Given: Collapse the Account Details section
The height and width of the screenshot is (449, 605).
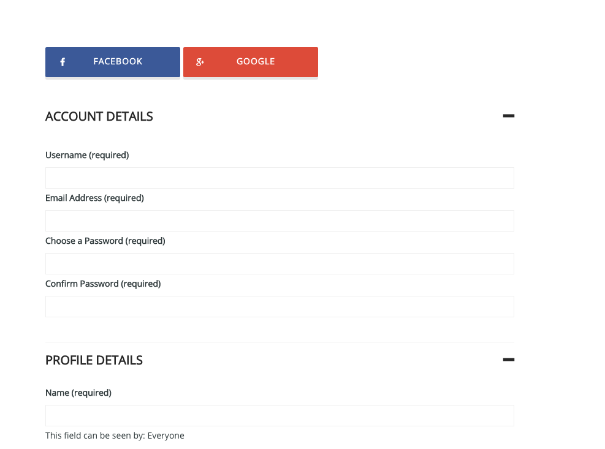Looking at the screenshot, I should [x=508, y=116].
